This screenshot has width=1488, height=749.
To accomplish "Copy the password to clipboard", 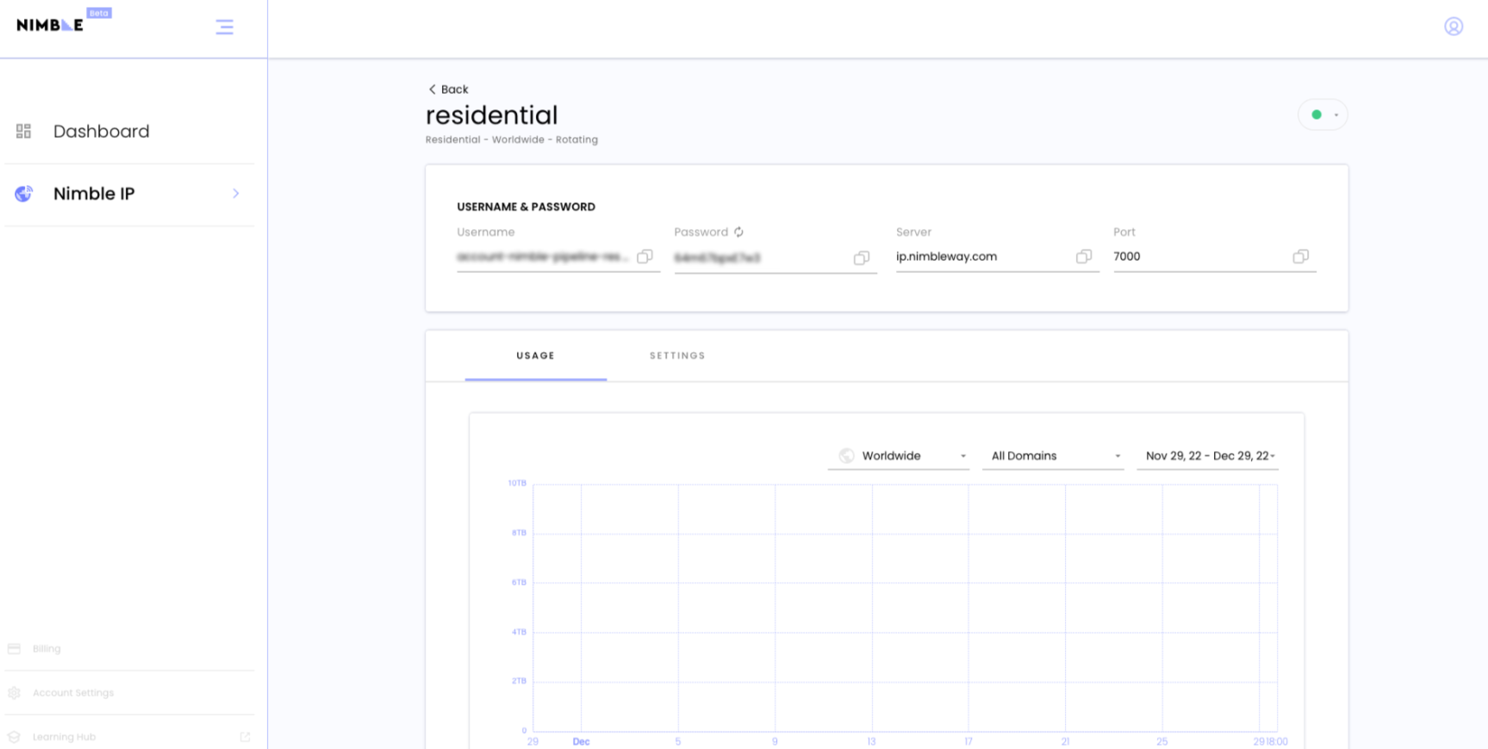I will point(862,258).
